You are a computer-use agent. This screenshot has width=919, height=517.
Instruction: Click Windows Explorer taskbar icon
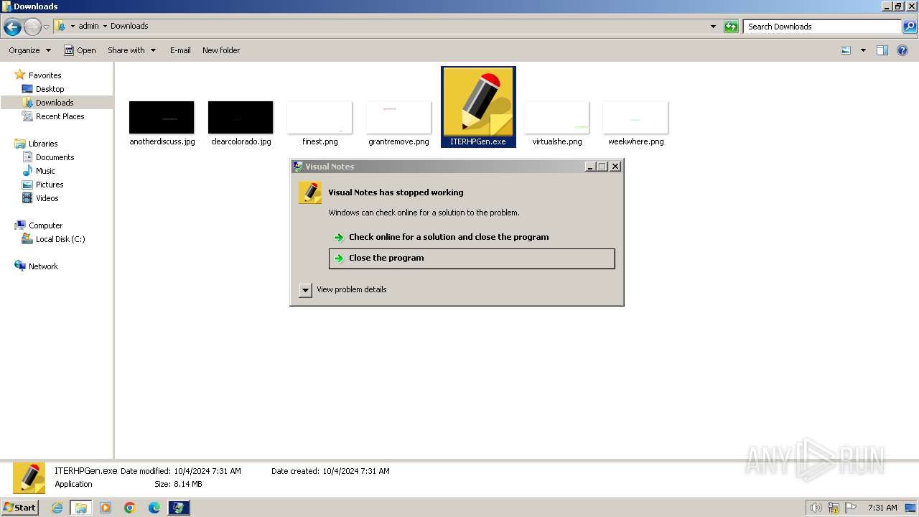pyautogui.click(x=80, y=508)
